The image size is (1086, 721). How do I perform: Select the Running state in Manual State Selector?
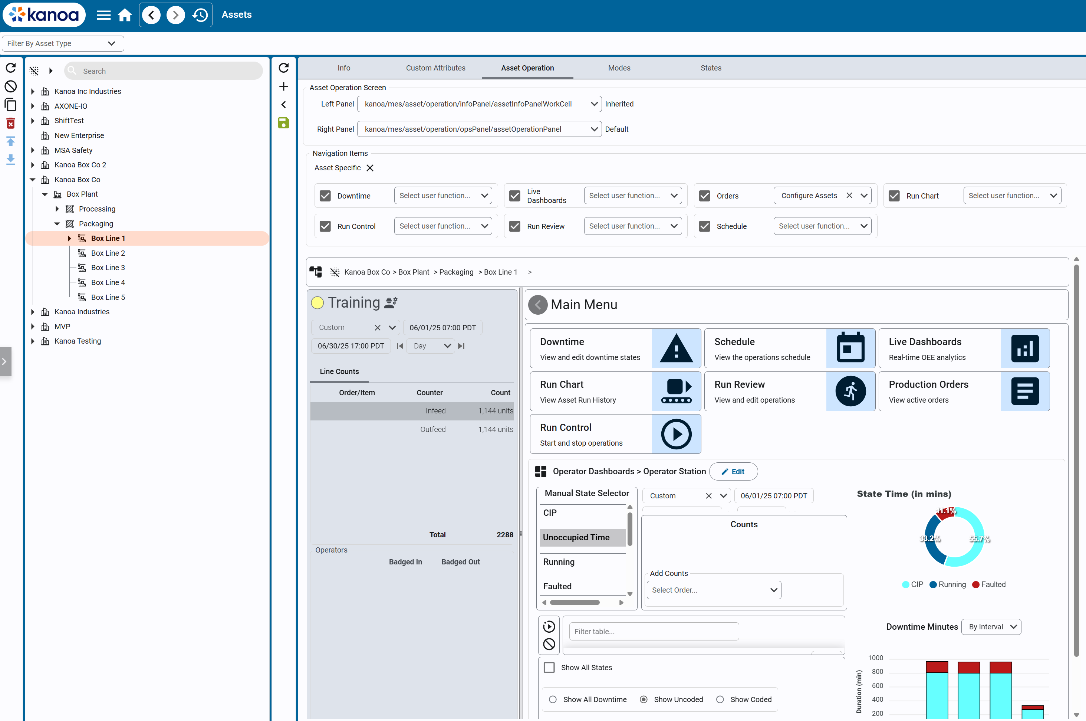[582, 562]
